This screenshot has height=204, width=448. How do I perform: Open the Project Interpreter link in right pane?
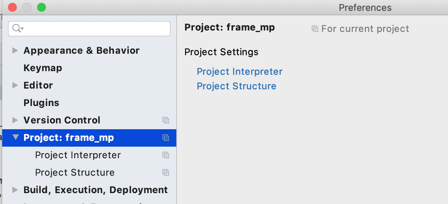[239, 72]
